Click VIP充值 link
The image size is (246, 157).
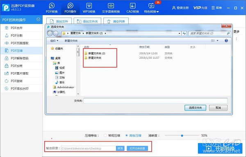(x=200, y=8)
